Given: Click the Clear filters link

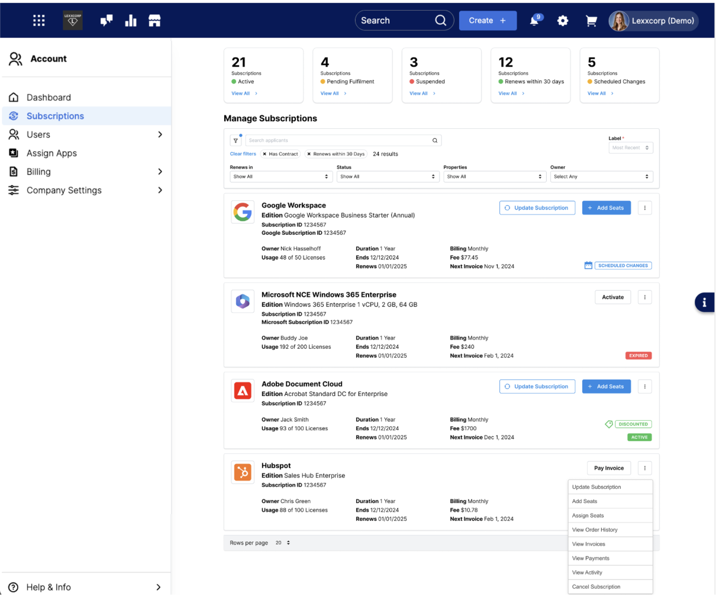Looking at the screenshot, I should point(243,154).
